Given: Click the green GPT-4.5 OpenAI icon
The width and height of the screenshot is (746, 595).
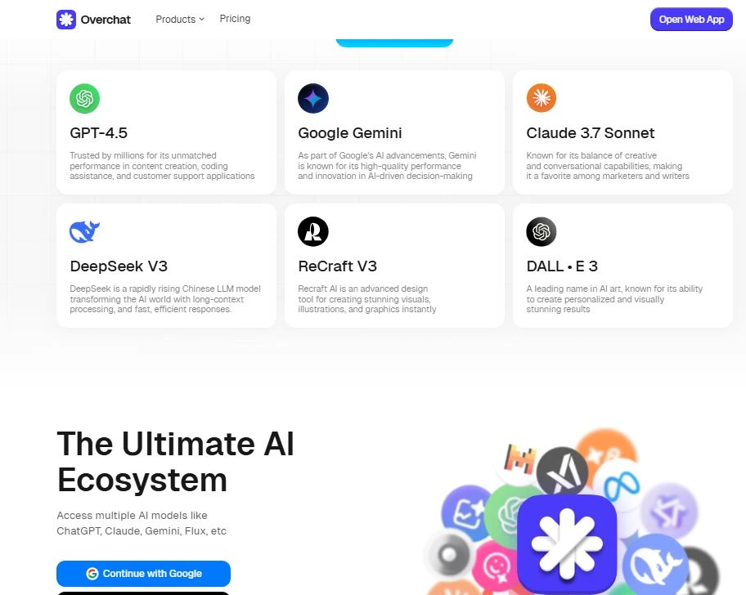Looking at the screenshot, I should pyautogui.click(x=85, y=98).
